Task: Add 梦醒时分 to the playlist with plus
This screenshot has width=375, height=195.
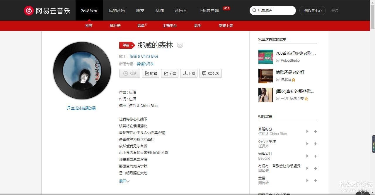Action: click(x=316, y=132)
